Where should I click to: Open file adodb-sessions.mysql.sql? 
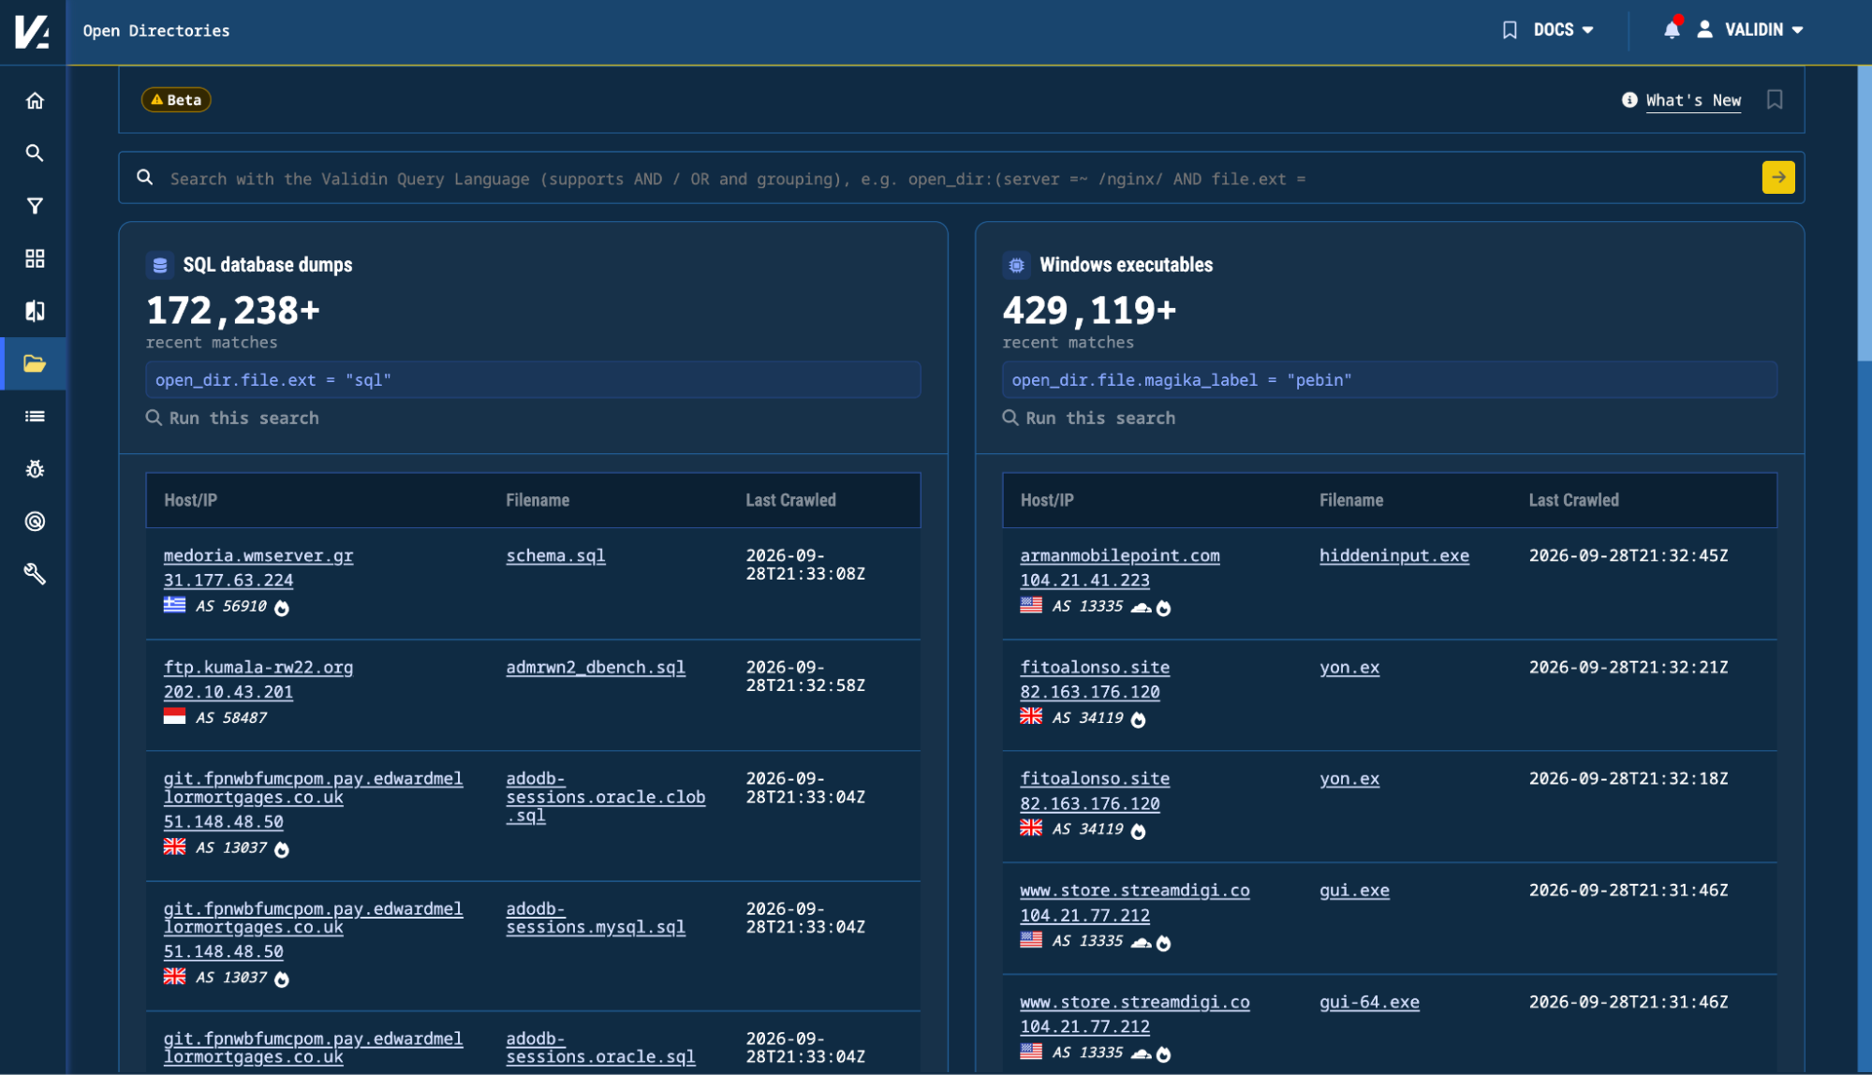[596, 918]
